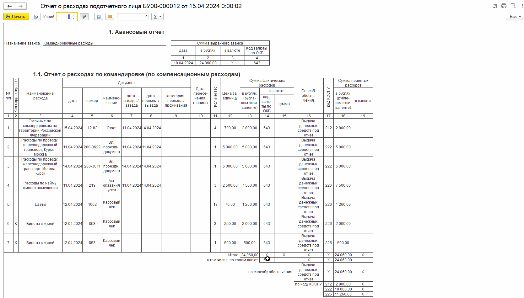
Task: Click the gray floppy disk icon at top right
Action: pos(494,6)
